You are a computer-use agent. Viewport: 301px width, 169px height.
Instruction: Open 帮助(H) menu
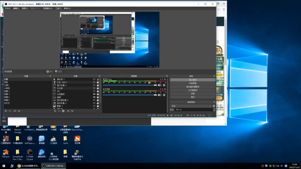[67, 8]
